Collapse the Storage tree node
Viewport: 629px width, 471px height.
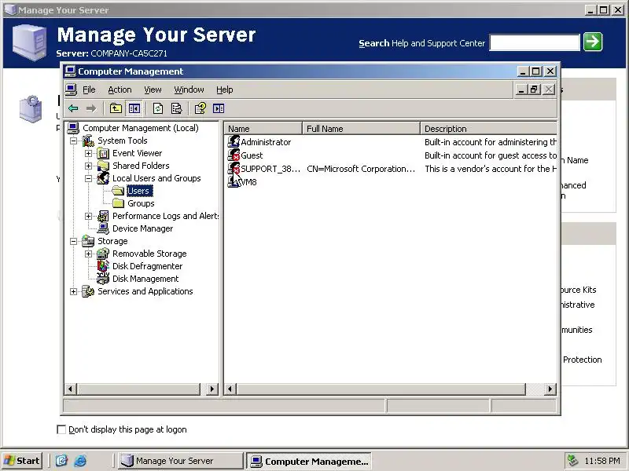tap(73, 241)
